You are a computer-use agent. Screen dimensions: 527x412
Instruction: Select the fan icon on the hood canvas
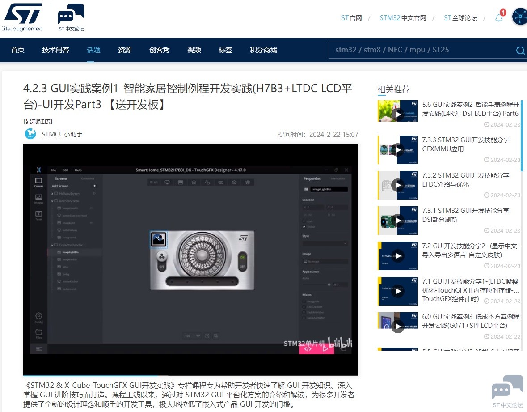coord(161,256)
